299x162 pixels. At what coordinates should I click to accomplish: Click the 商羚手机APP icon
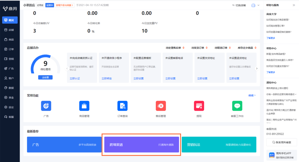coord(272,155)
